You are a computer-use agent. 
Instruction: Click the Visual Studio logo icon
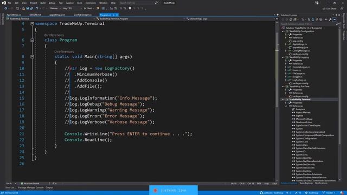coord(4,3)
